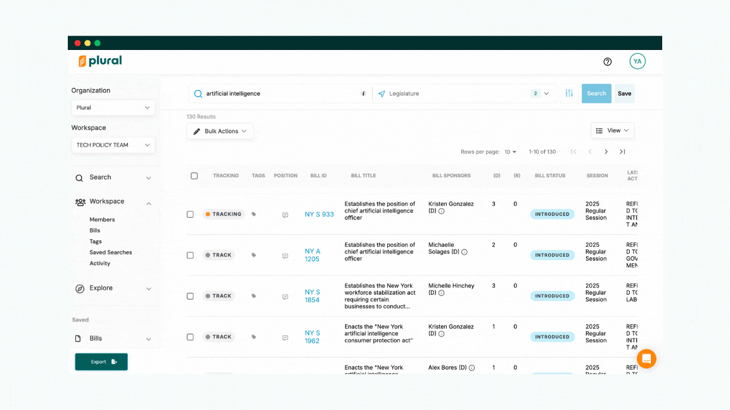The width and height of the screenshot is (730, 410).
Task: Change the rows per page selector
Action: pos(510,152)
